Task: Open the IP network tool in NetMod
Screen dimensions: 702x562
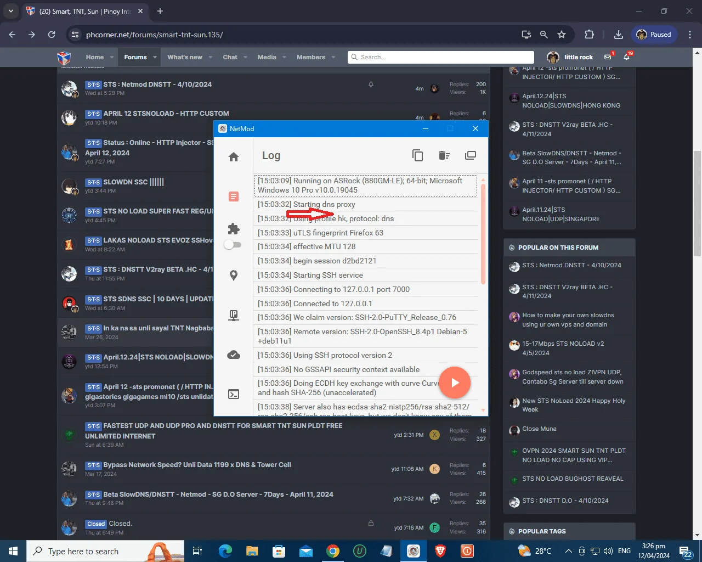Action: [x=234, y=315]
